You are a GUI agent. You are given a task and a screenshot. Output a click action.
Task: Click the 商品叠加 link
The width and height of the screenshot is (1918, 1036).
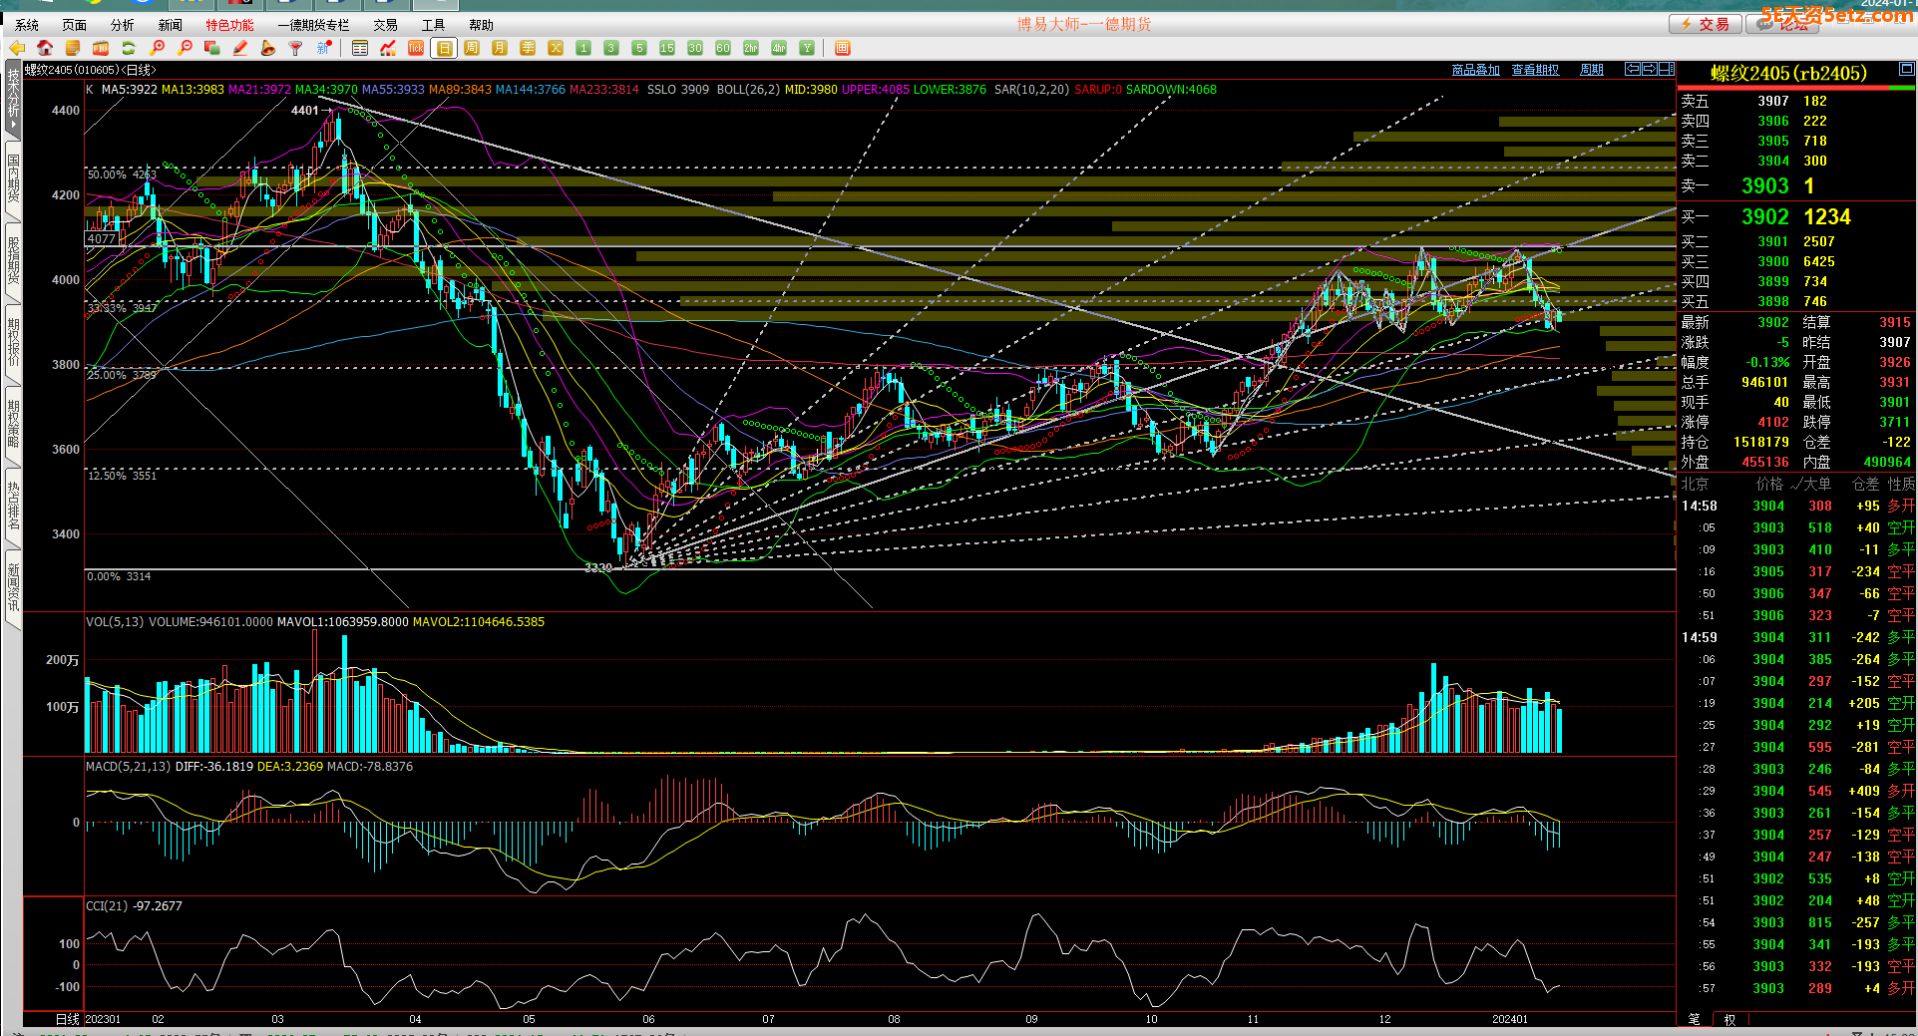[x=1475, y=70]
